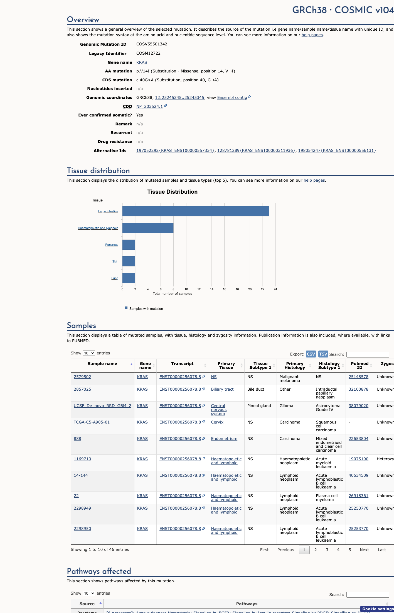Image resolution: width=394 pixels, height=613 pixels.
Task: Open genomic coordinates 12:25245345..25245345 link
Action: pos(179,98)
